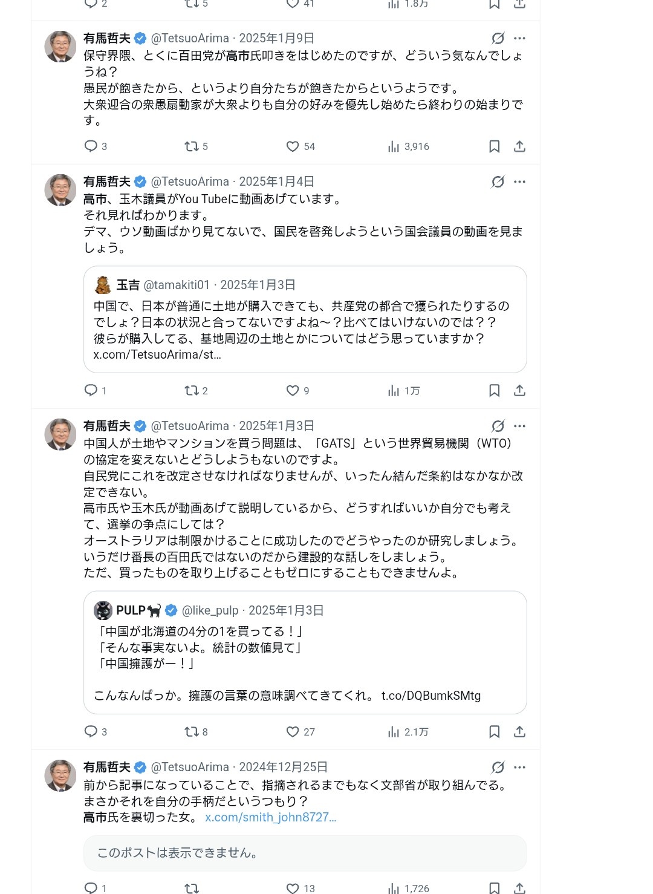Bookmark the January 9 post

pyautogui.click(x=494, y=146)
